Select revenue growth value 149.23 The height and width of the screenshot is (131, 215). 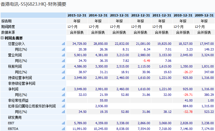click(x=209, y=49)
